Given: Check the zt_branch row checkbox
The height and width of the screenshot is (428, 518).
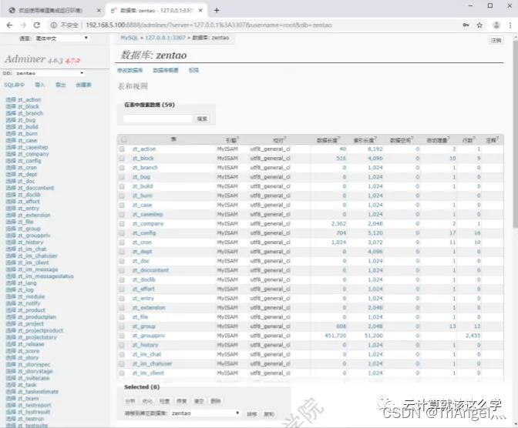Looking at the screenshot, I should [x=122, y=168].
